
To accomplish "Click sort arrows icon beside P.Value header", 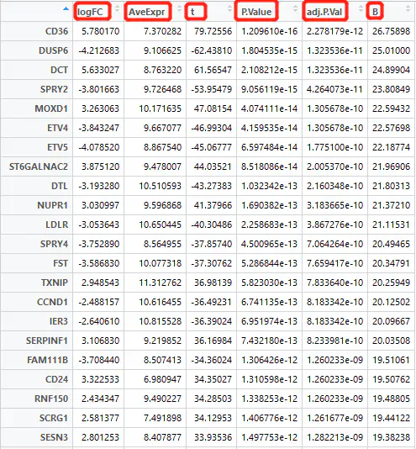I will pos(295,9).
